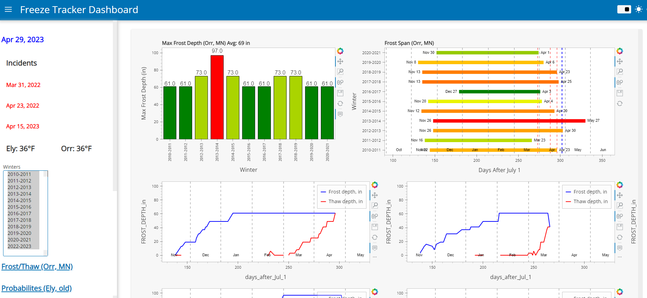The image size is (647, 298).
Task: Toggle Wheel Zoom on Frost Span chart
Action: pos(620,82)
